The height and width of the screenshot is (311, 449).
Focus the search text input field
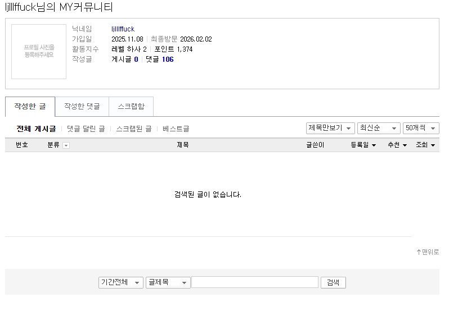pos(255,282)
